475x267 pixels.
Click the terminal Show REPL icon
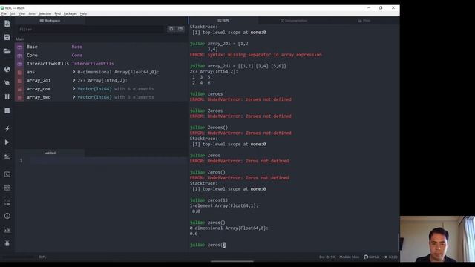[7, 174]
